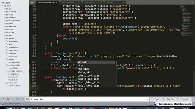The width and height of the screenshot is (195, 109).
Task: Expand the bootstrap folder
Action: pyautogui.click(x=4, y=12)
